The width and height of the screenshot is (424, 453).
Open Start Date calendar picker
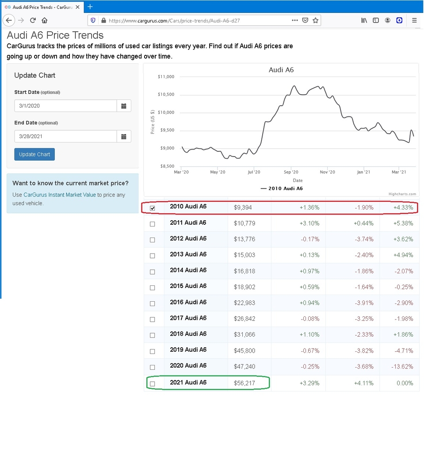click(124, 106)
